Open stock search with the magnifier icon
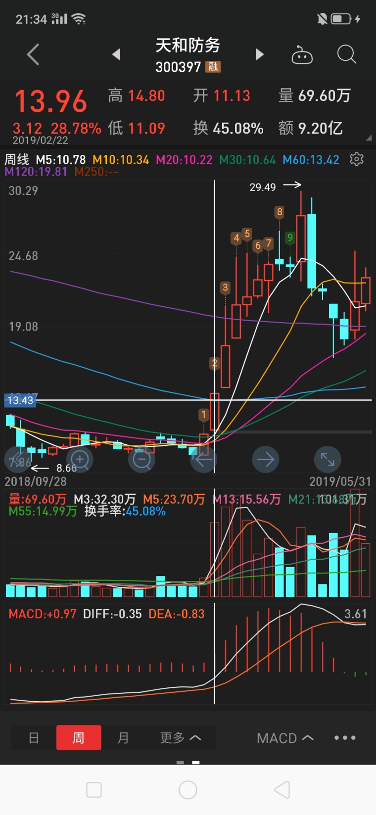The width and height of the screenshot is (376, 815). coord(346,54)
